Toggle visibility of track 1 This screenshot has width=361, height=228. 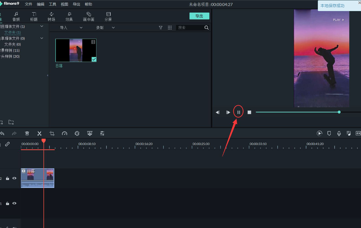(x=14, y=203)
